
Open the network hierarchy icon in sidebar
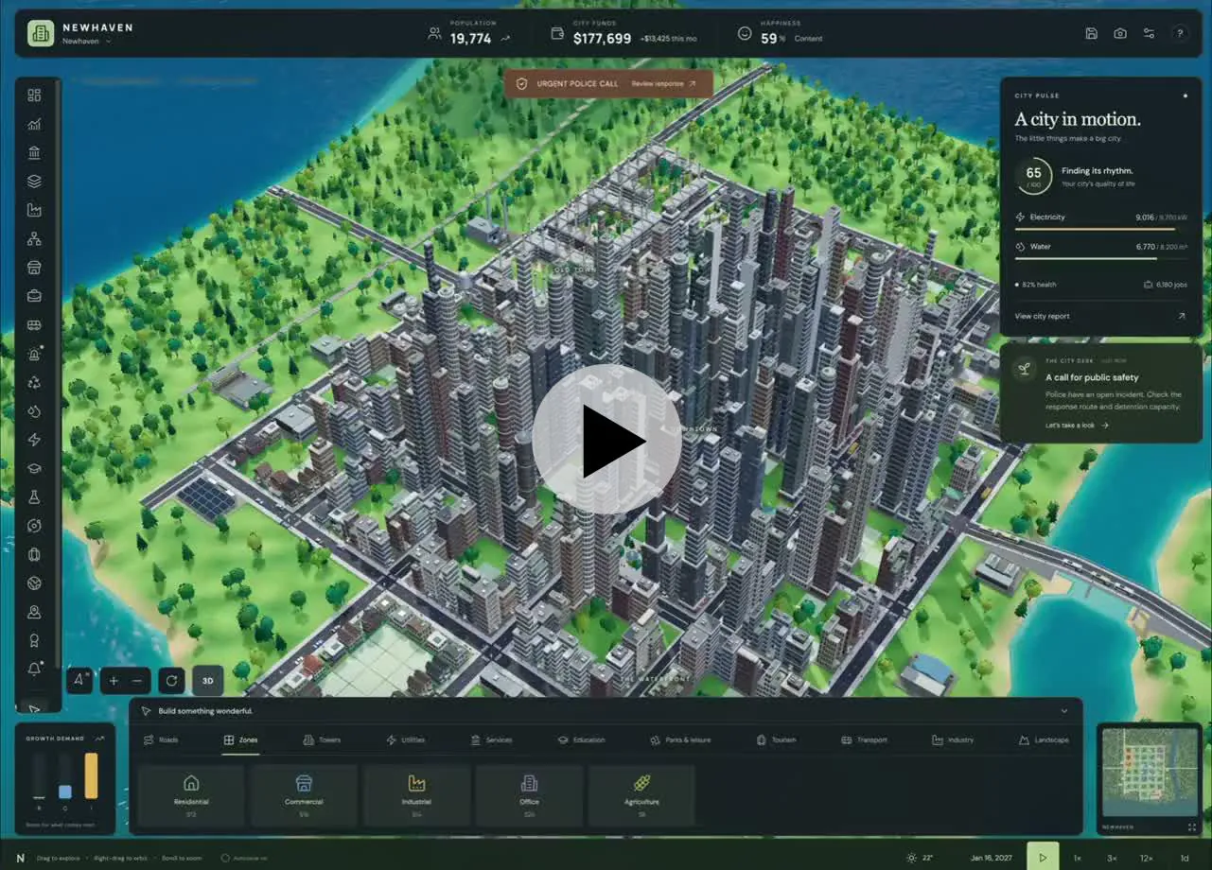pos(34,238)
